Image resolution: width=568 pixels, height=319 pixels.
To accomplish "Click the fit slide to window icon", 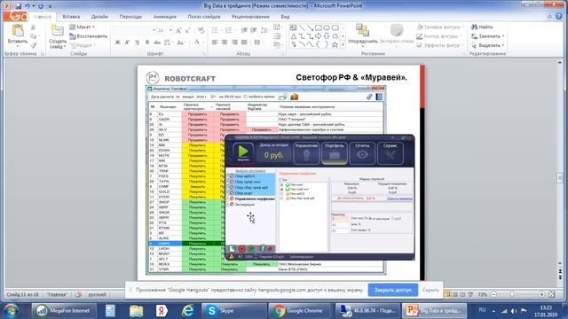I will (x=552, y=295).
